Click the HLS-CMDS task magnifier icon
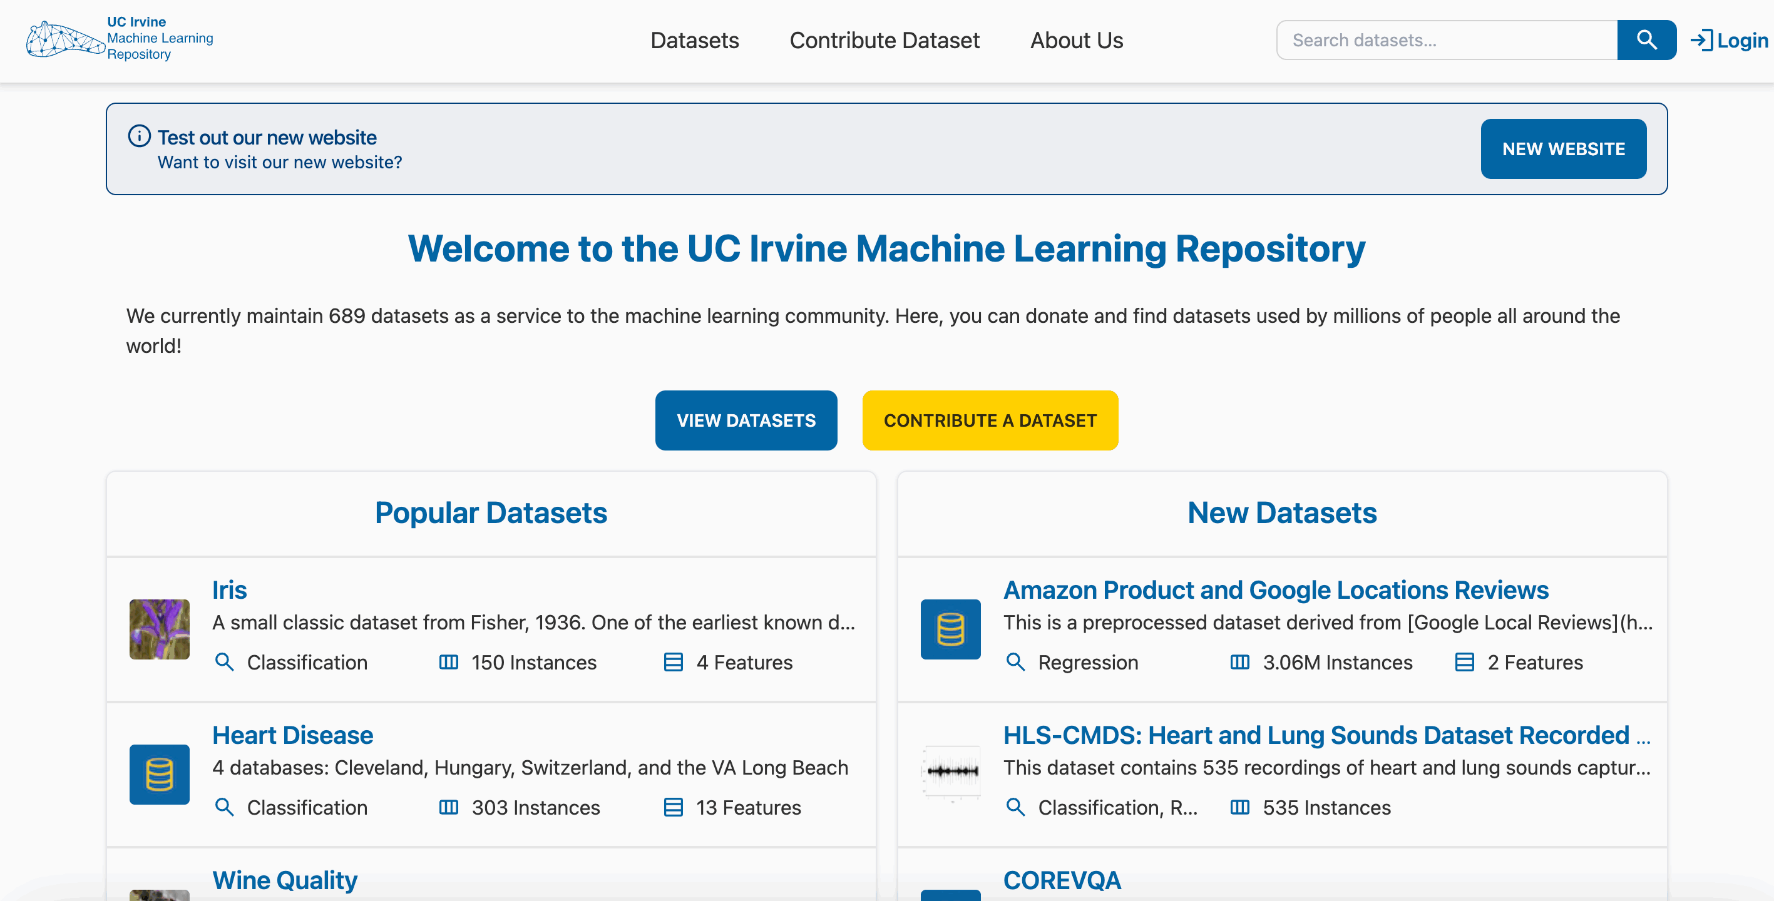1774x901 pixels. coord(1015,807)
